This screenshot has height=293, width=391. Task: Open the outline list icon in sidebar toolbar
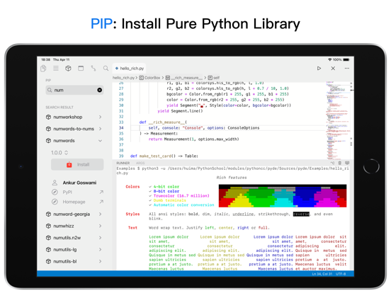coord(56,68)
